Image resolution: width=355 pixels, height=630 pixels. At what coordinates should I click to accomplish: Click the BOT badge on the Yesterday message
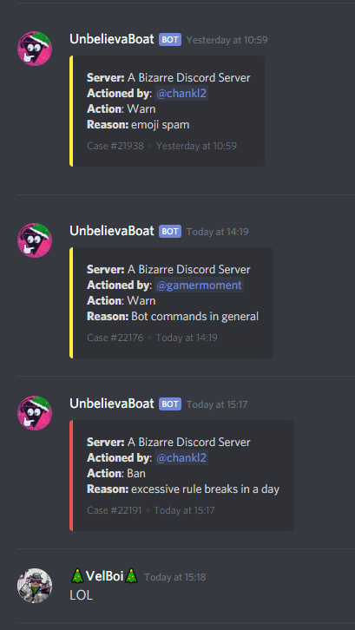[x=170, y=40]
